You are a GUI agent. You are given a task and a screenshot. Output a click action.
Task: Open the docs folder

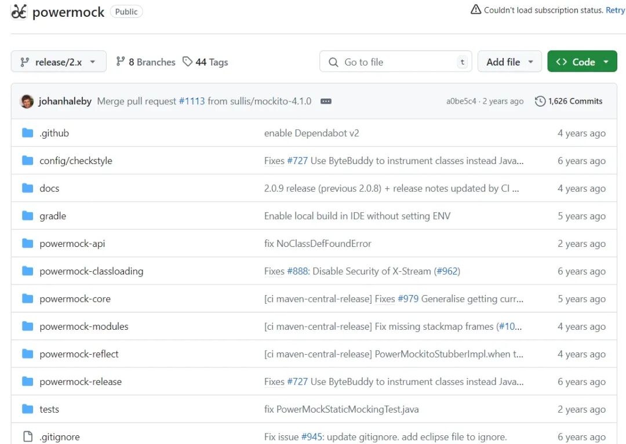point(49,188)
